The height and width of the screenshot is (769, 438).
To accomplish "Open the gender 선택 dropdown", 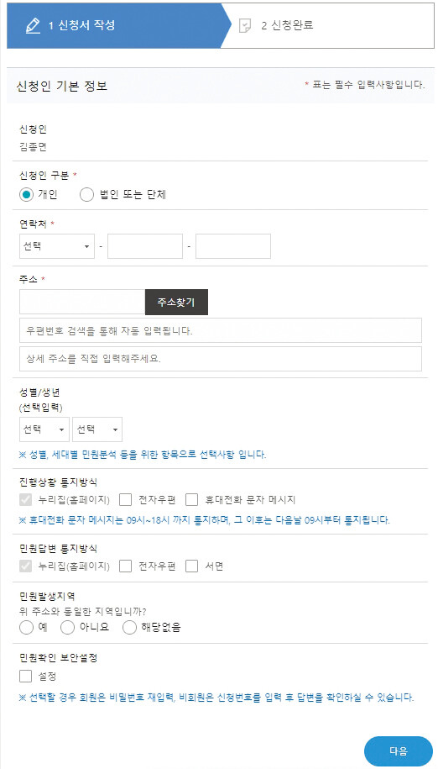I will pyautogui.click(x=44, y=429).
